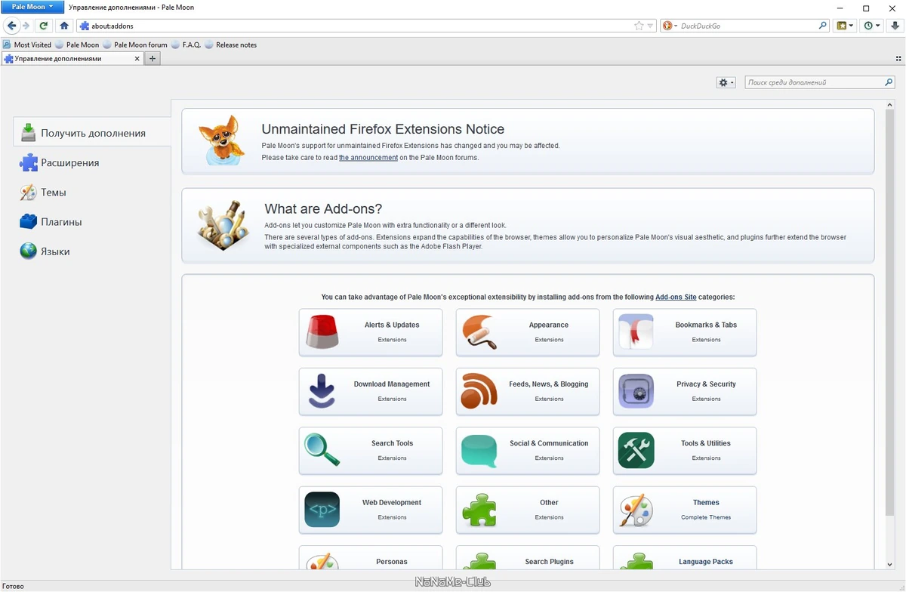
Task: Open the Language Packs category tile
Action: tap(685, 558)
